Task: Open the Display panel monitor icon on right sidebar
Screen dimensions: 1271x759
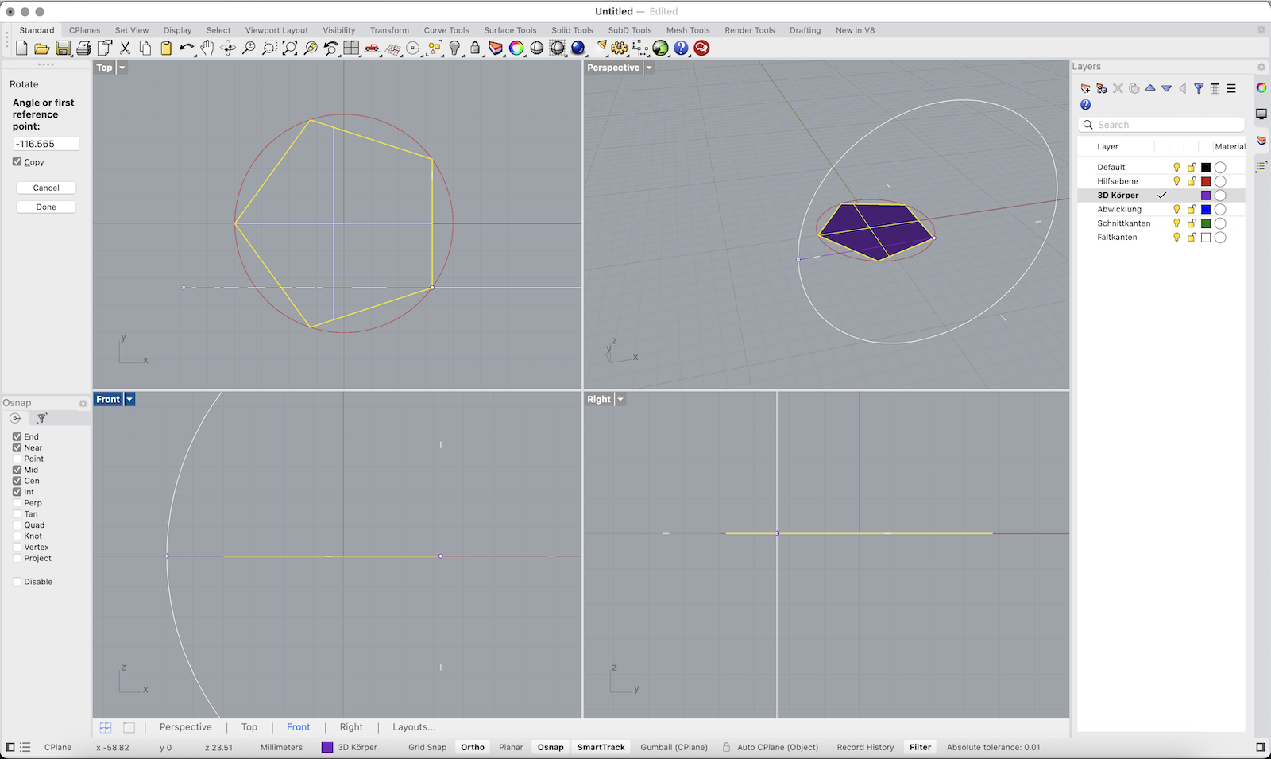Action: [x=1261, y=114]
